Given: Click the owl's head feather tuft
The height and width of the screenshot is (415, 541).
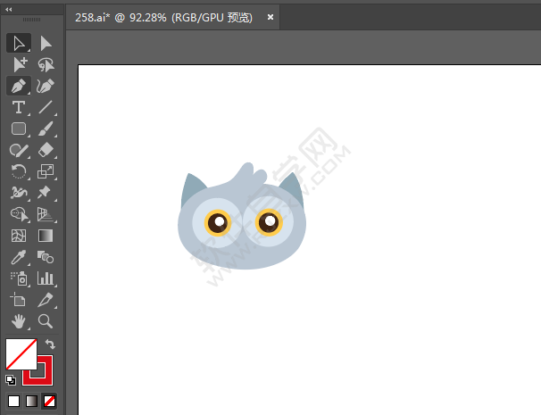Looking at the screenshot, I should click(x=248, y=175).
